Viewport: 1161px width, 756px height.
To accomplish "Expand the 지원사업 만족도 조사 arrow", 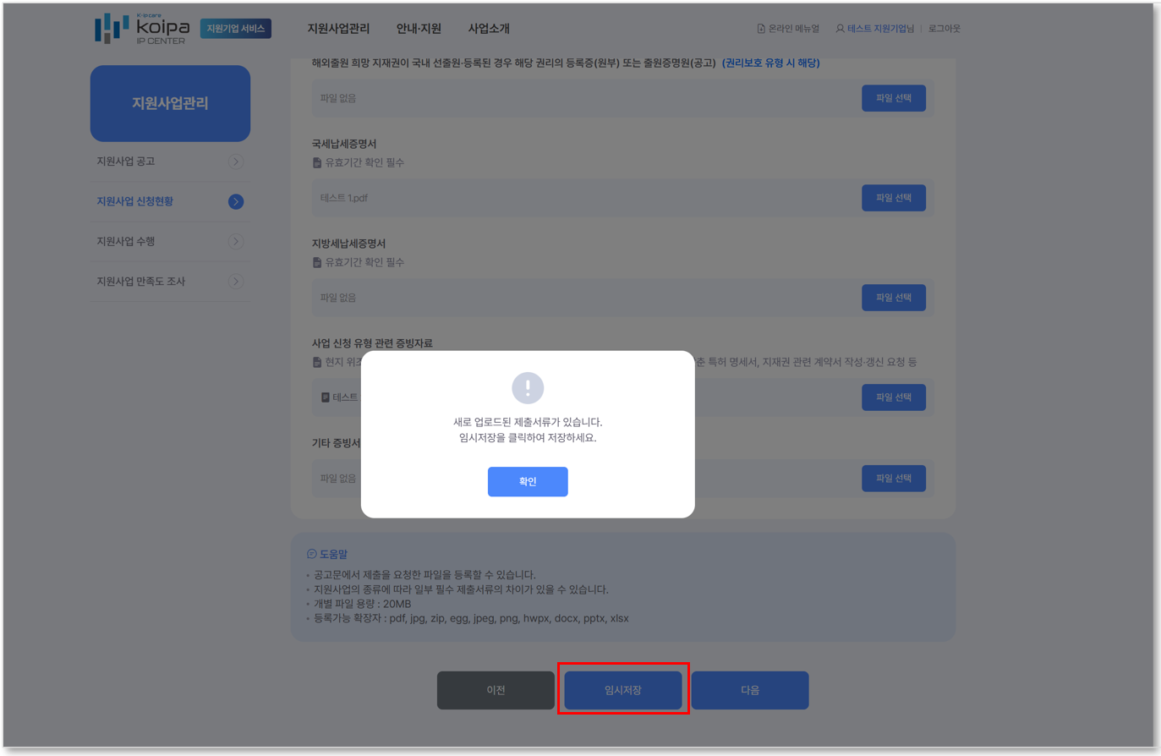I will (x=236, y=282).
